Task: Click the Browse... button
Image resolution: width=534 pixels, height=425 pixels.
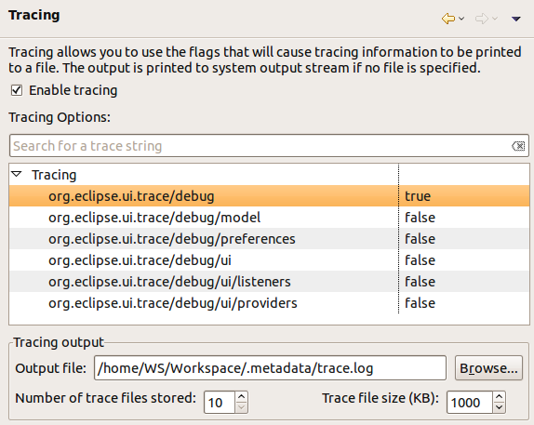Action: (488, 368)
